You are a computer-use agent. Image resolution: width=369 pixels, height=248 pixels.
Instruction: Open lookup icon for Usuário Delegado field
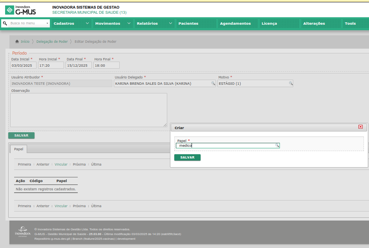coord(213,83)
